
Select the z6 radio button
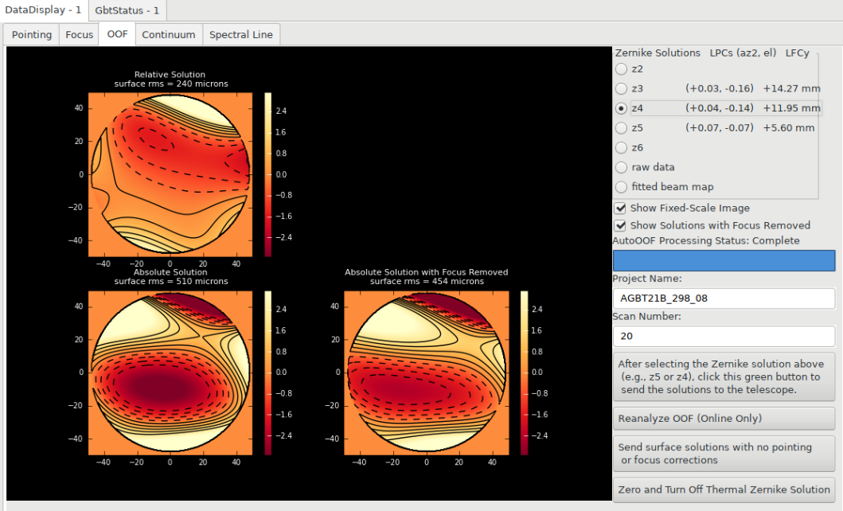point(621,147)
